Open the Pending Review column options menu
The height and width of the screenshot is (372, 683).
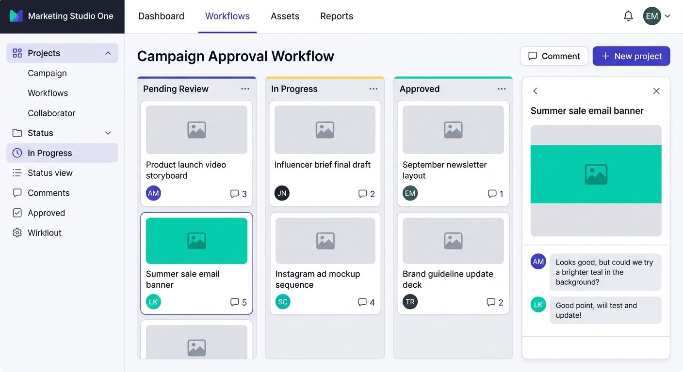tap(245, 89)
